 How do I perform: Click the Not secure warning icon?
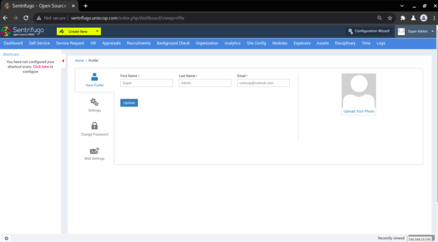pyautogui.click(x=39, y=18)
